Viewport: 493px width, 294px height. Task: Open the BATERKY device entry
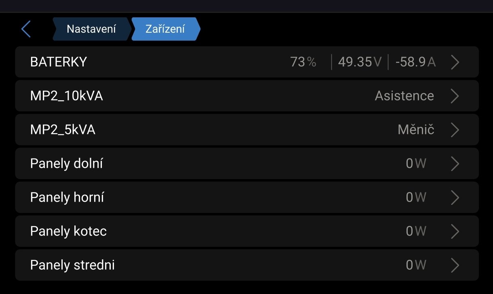(x=59, y=62)
